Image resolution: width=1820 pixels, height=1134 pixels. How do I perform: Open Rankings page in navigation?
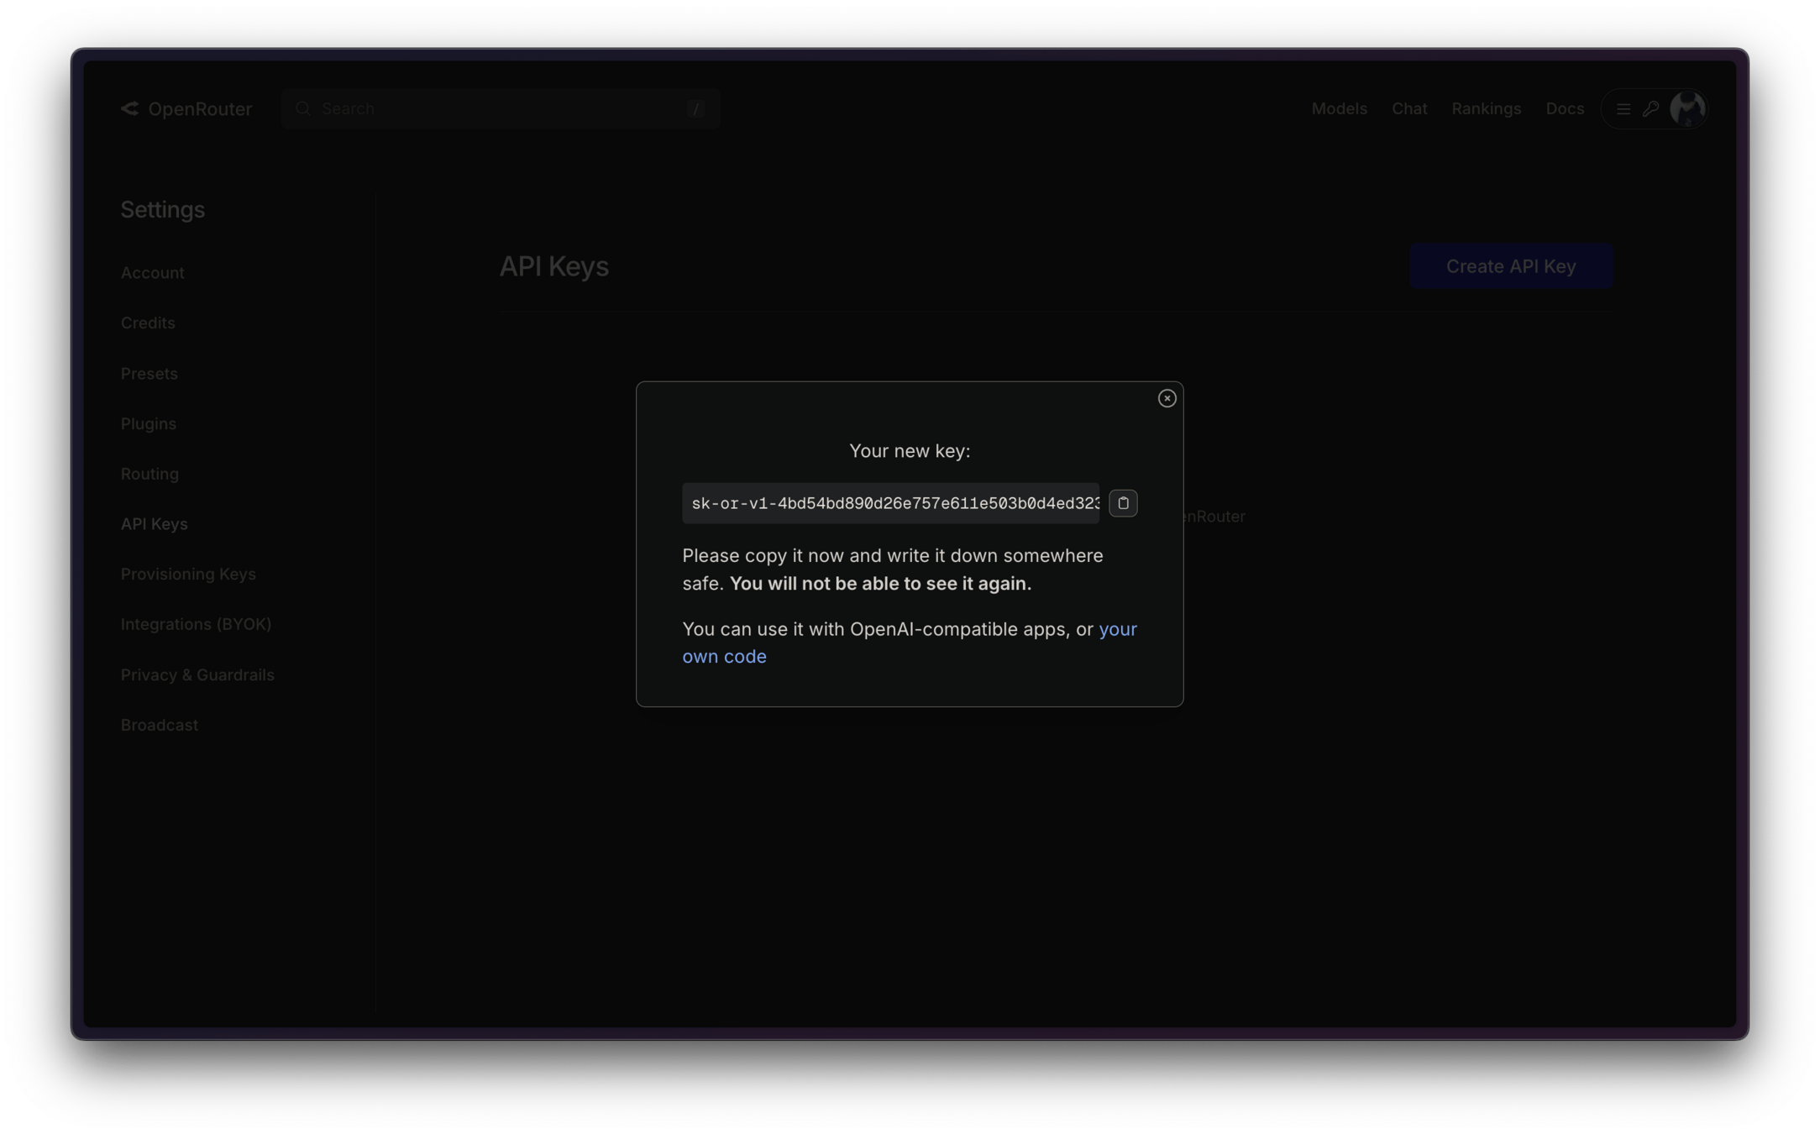(x=1486, y=108)
